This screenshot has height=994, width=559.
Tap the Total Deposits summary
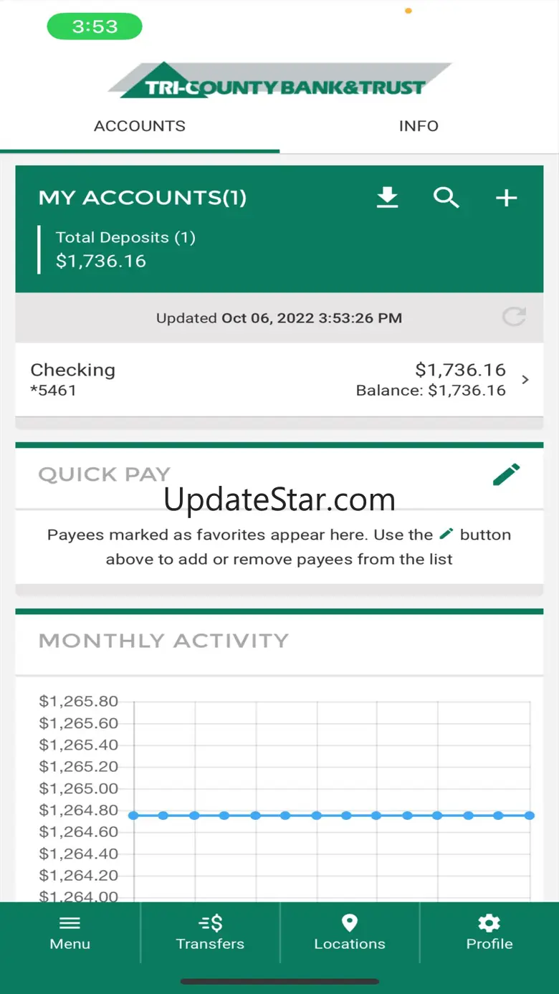125,249
